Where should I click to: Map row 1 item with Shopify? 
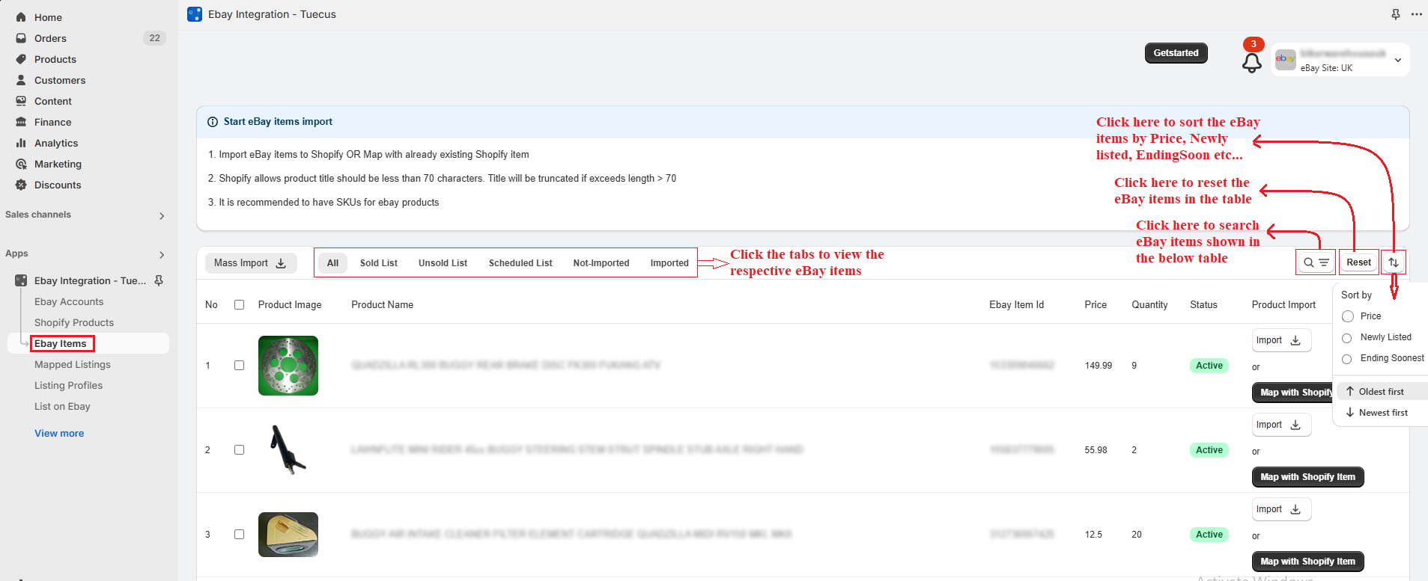[x=1292, y=393]
